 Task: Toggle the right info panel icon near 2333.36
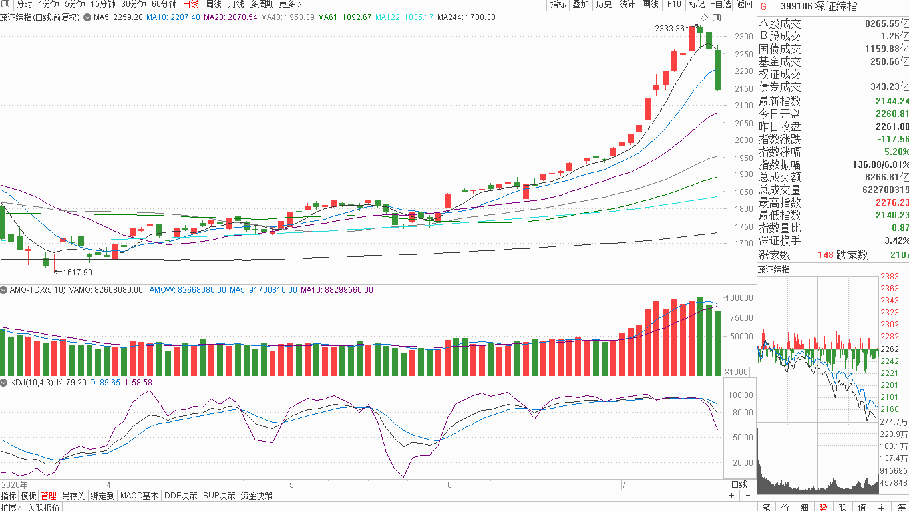717,17
